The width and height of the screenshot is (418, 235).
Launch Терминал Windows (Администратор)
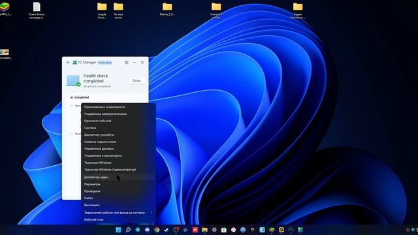pyautogui.click(x=118, y=170)
